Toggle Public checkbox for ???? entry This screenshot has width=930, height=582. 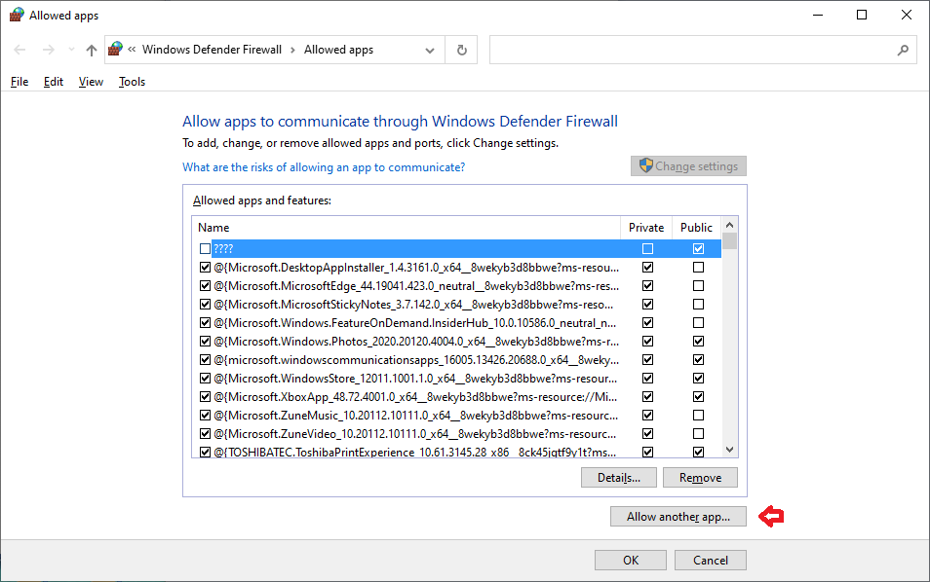tap(699, 249)
